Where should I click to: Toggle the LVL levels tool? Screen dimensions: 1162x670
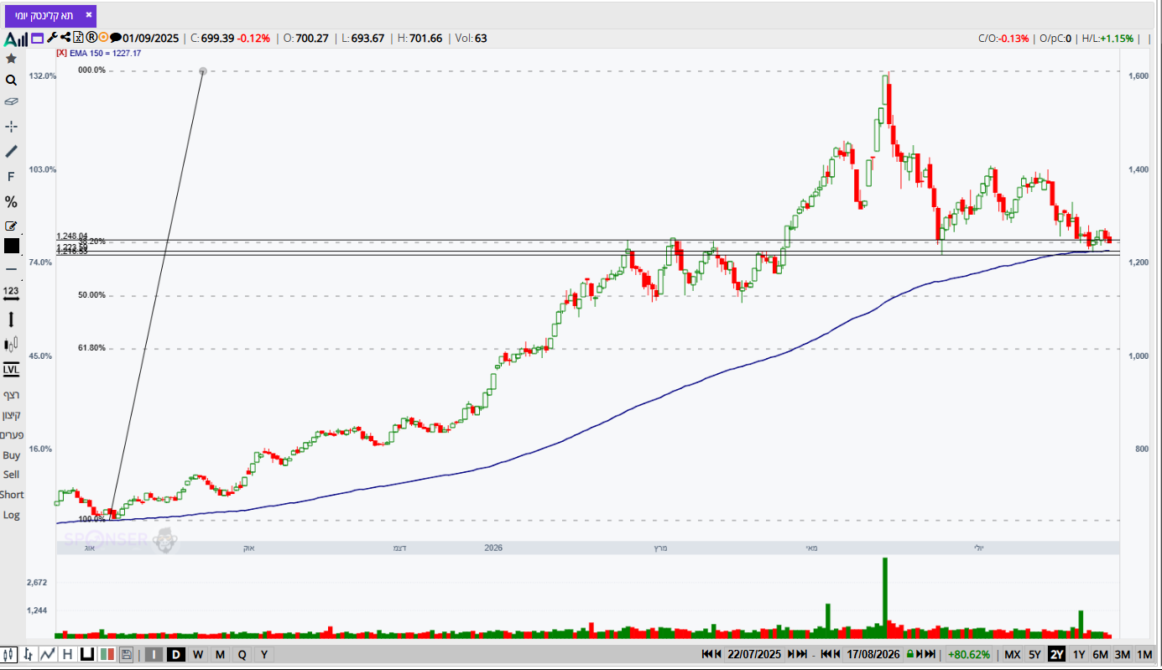coord(11,369)
